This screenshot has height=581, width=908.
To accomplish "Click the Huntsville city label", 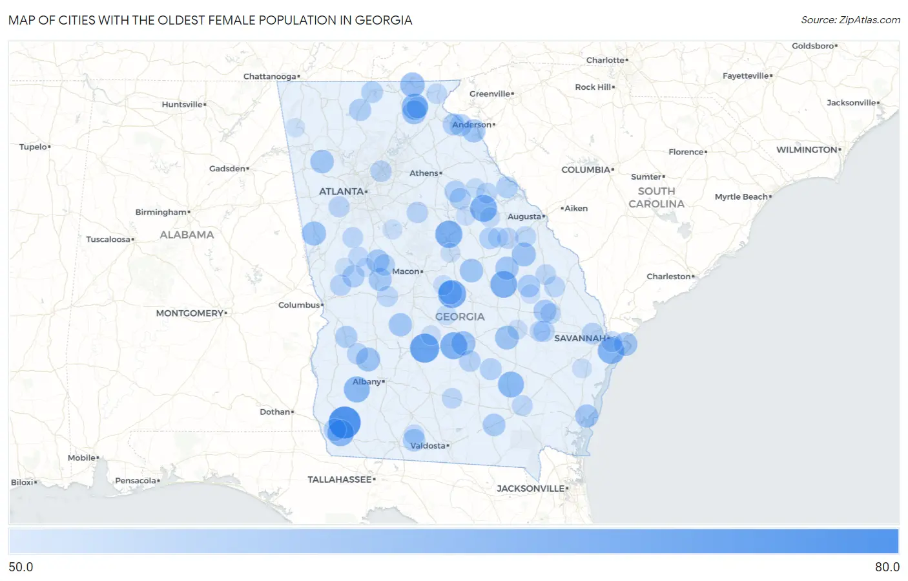I will (x=182, y=105).
